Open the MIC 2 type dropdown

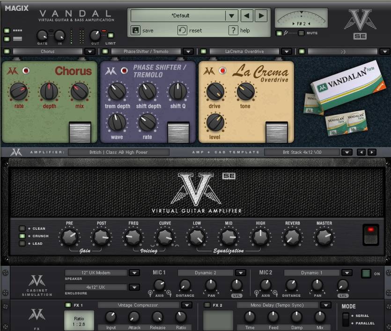pyautogui.click(x=347, y=273)
